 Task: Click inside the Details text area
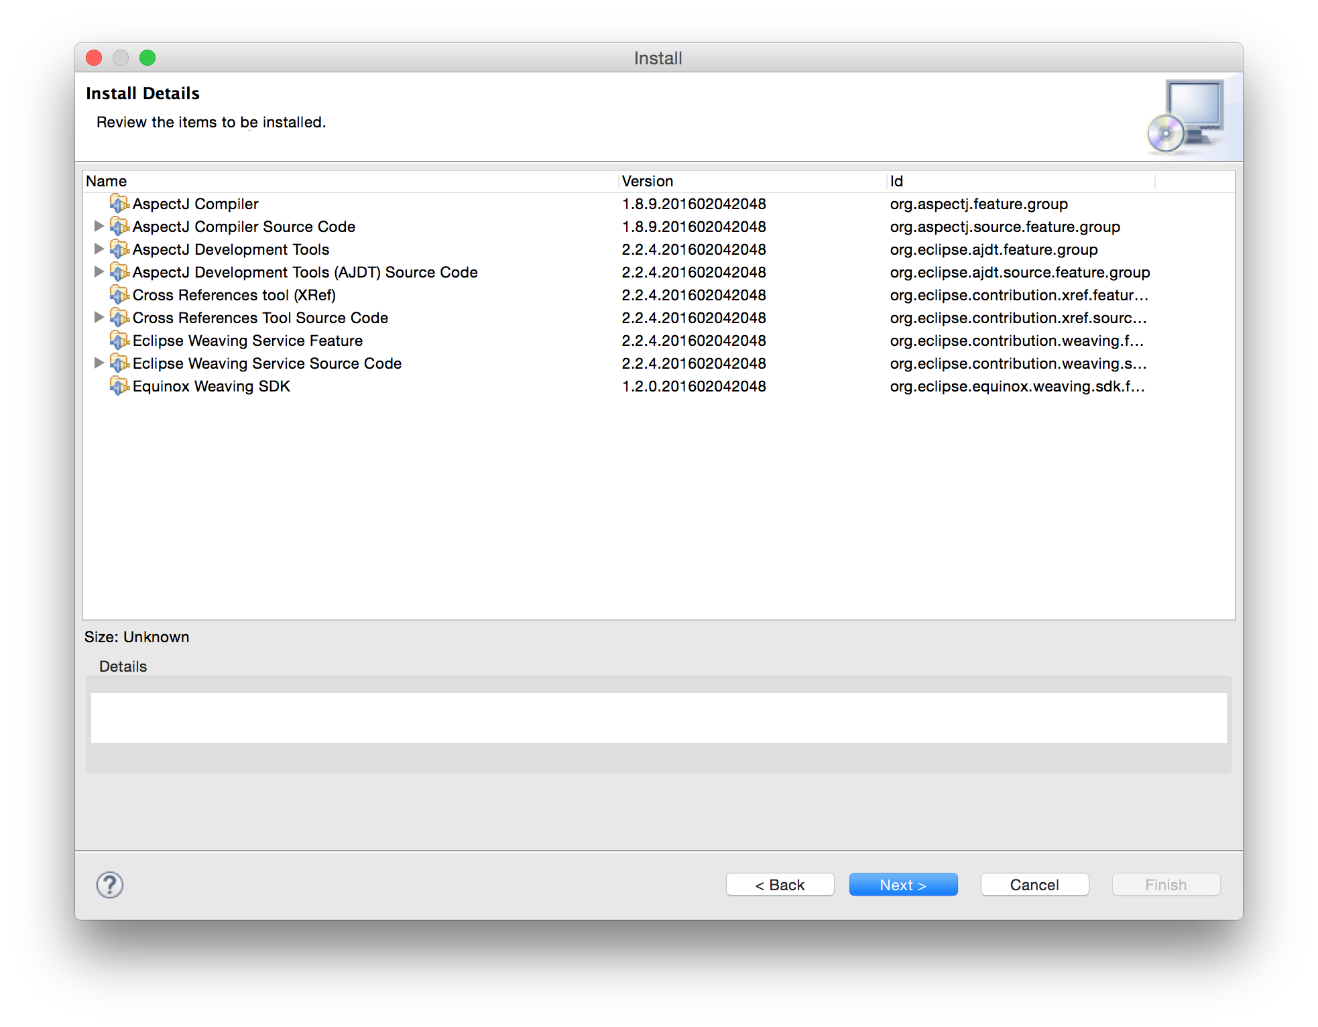point(658,717)
